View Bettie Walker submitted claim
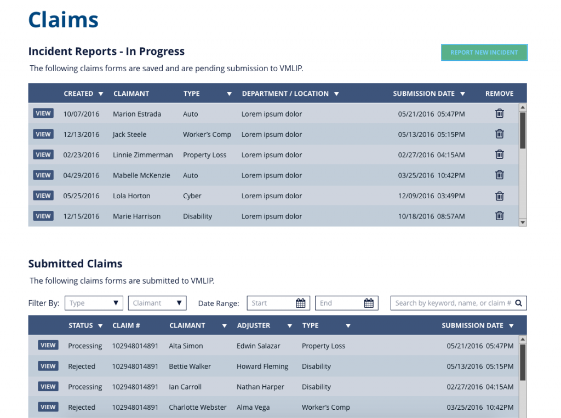The image size is (561, 418). (48, 366)
